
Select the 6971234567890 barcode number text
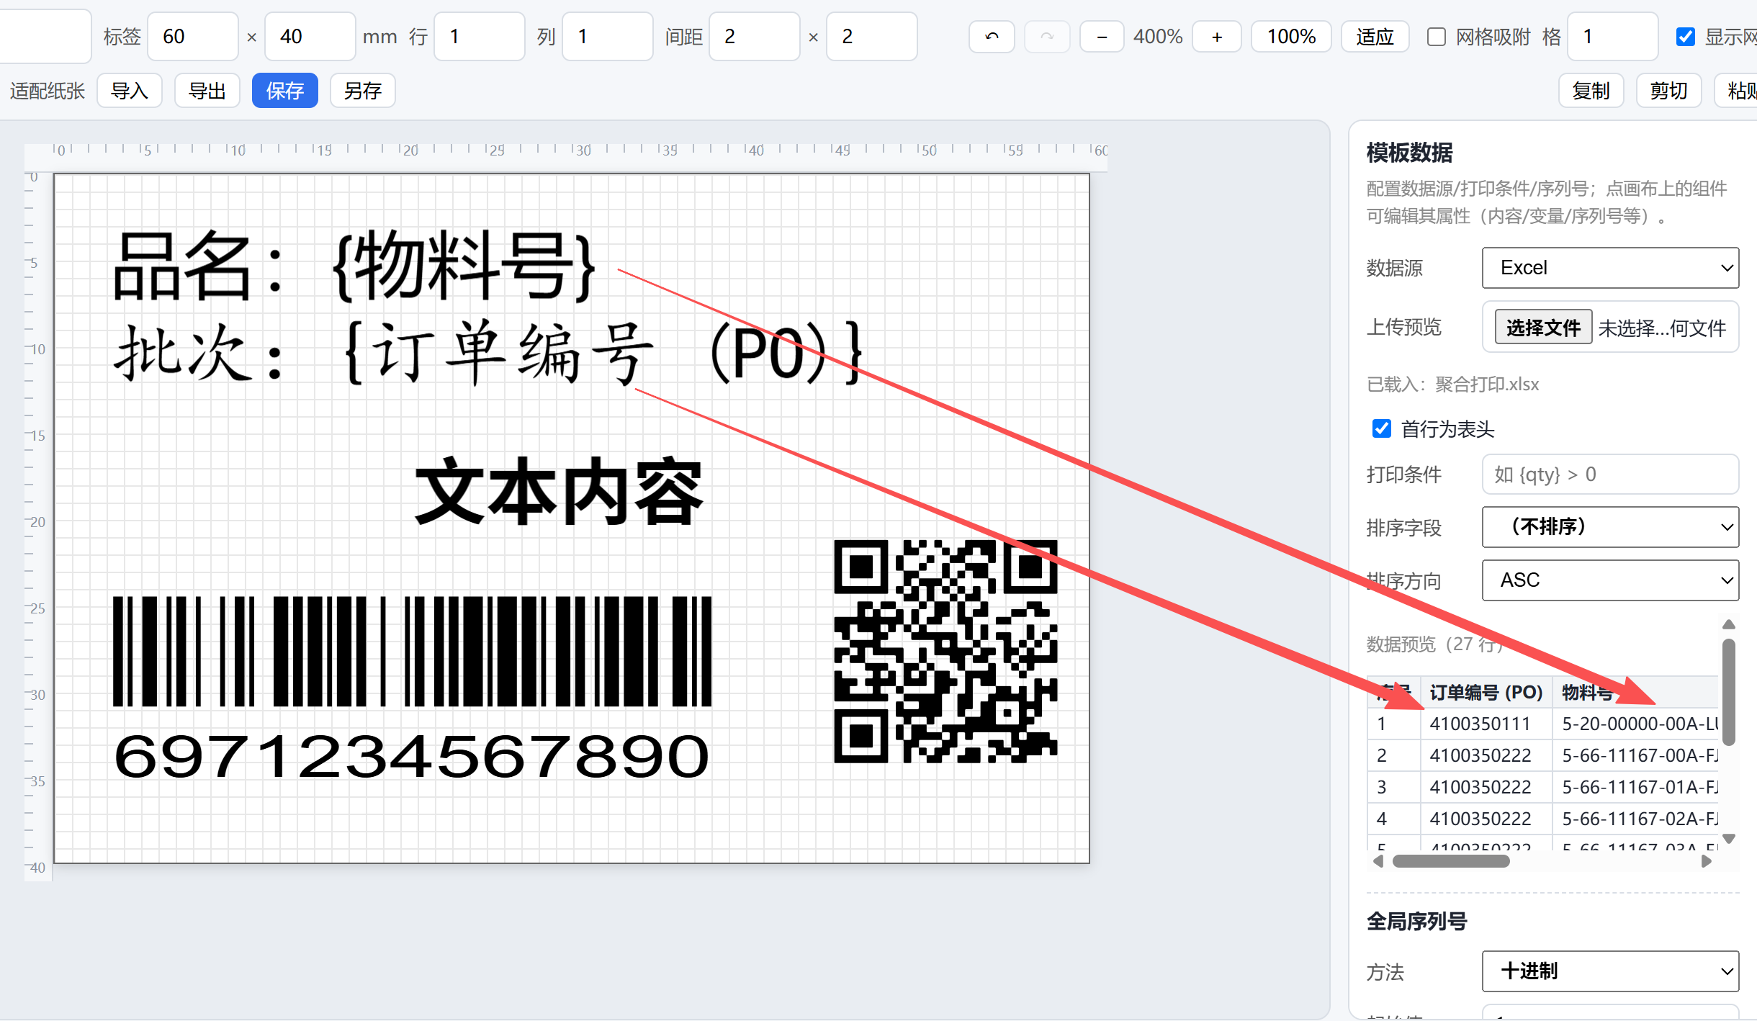[x=412, y=756]
